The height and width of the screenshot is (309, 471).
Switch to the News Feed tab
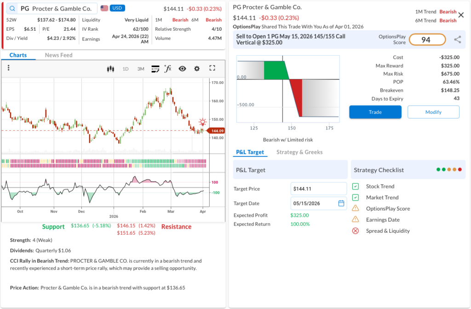pyautogui.click(x=58, y=55)
